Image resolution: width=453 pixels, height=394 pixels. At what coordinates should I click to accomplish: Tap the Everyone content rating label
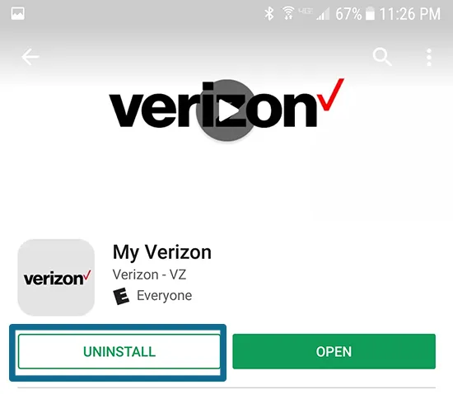164,296
